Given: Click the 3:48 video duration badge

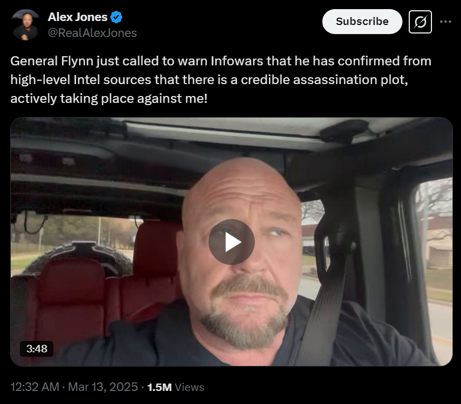Looking at the screenshot, I should click(36, 349).
